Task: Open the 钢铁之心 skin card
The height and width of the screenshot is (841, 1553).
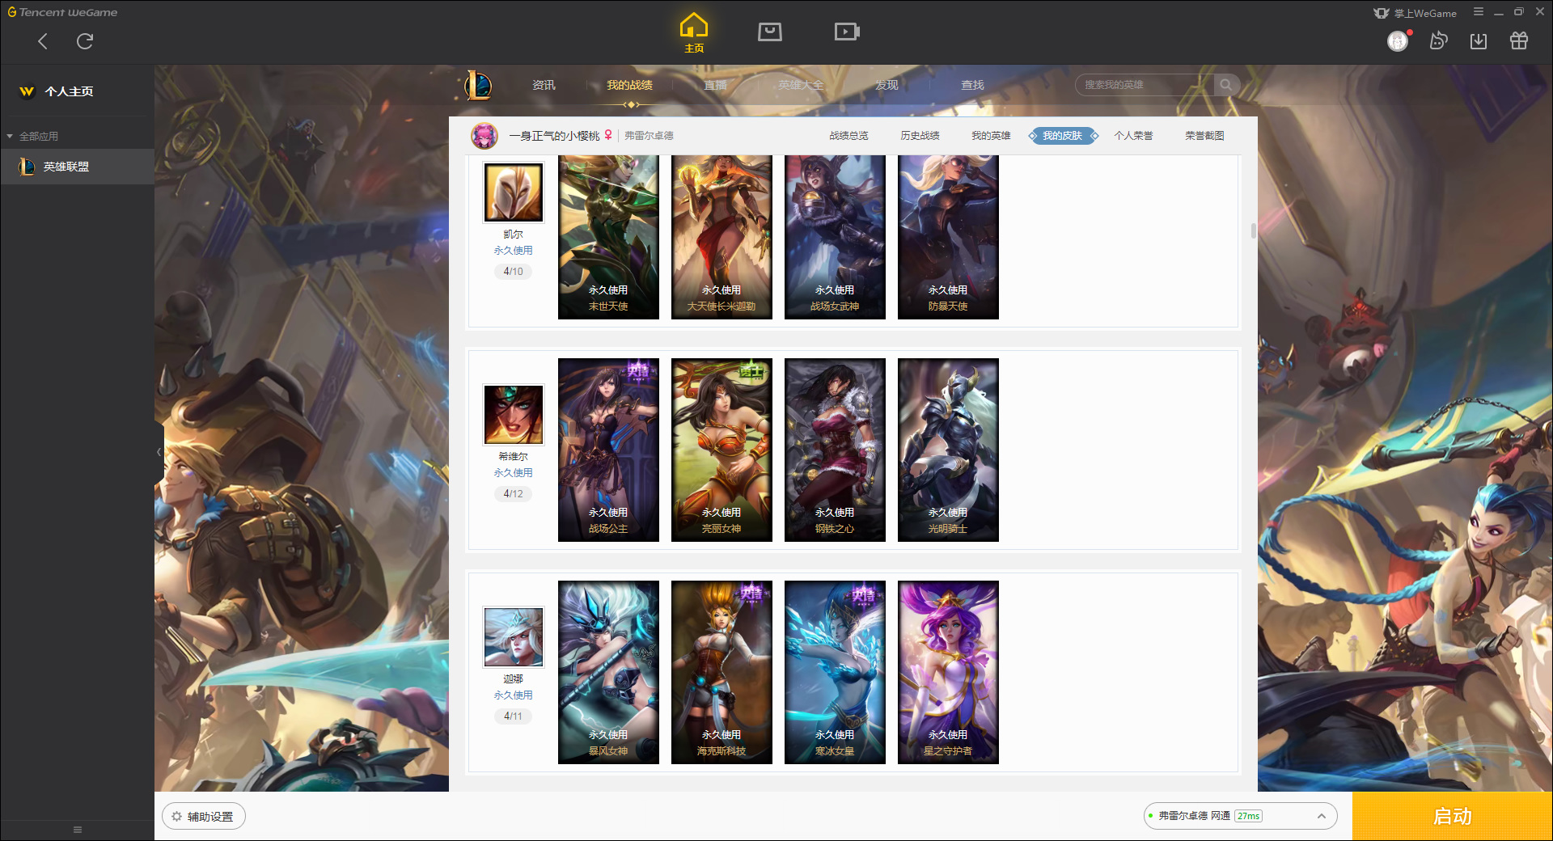Action: tap(835, 450)
